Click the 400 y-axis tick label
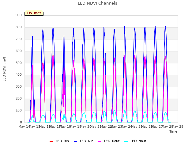This screenshot has width=196, height=147. click(x=19, y=75)
